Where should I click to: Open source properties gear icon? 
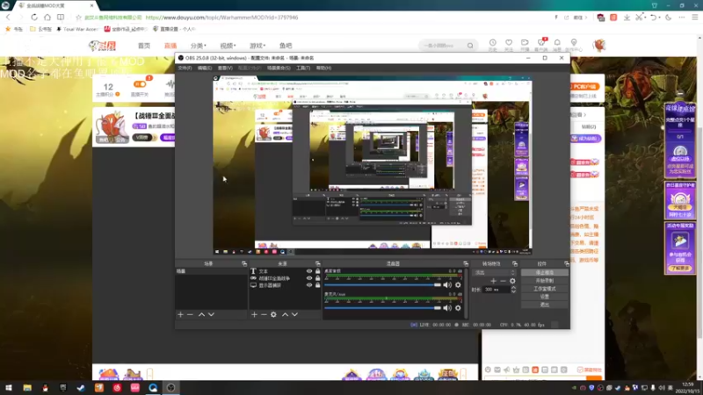(x=273, y=315)
